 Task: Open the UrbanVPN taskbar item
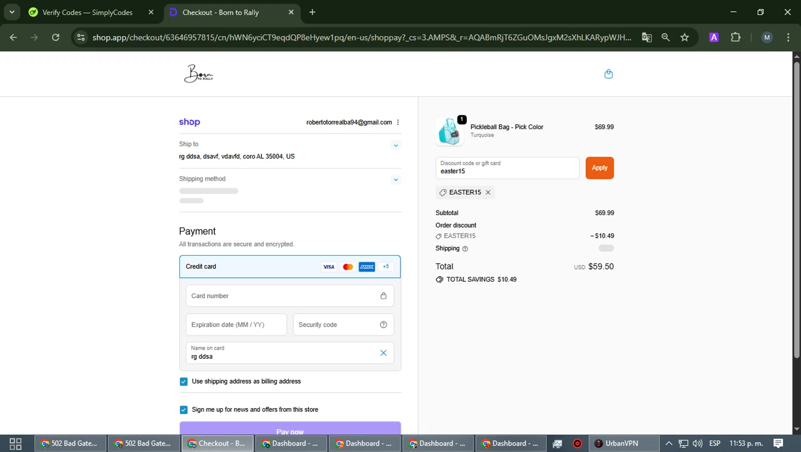pos(623,443)
